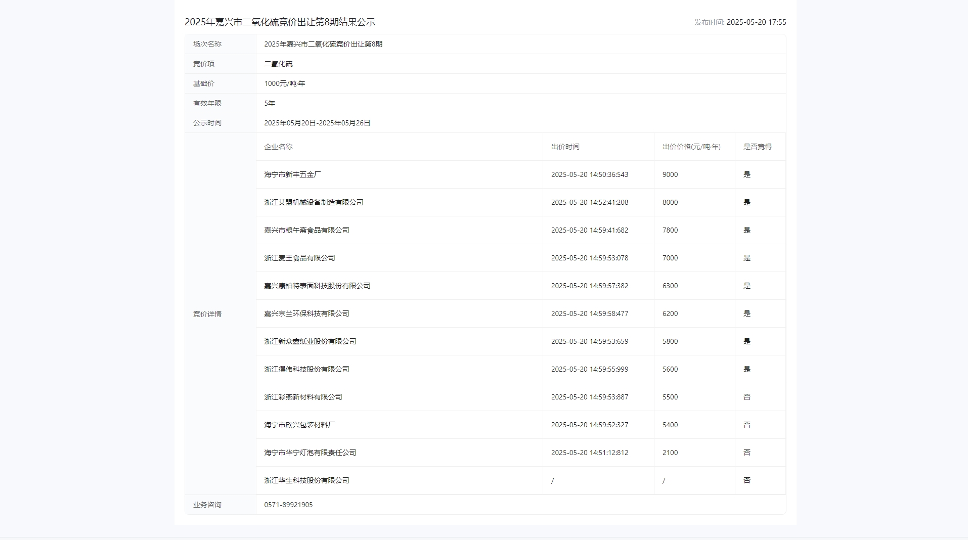Select bid price 9000

click(x=670, y=174)
